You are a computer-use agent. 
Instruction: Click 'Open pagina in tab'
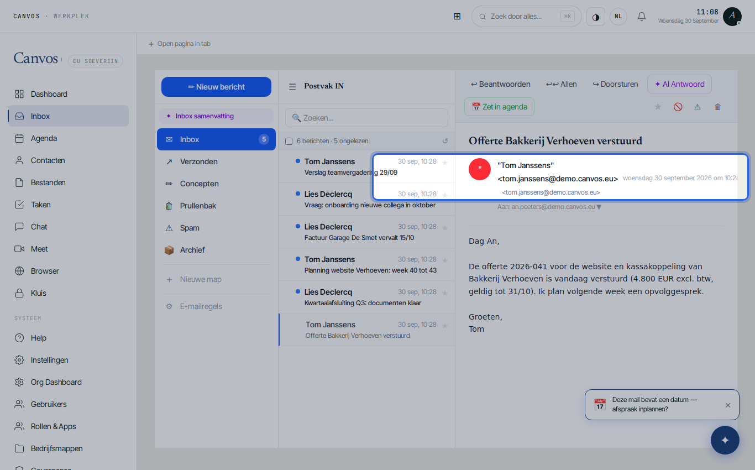179,44
